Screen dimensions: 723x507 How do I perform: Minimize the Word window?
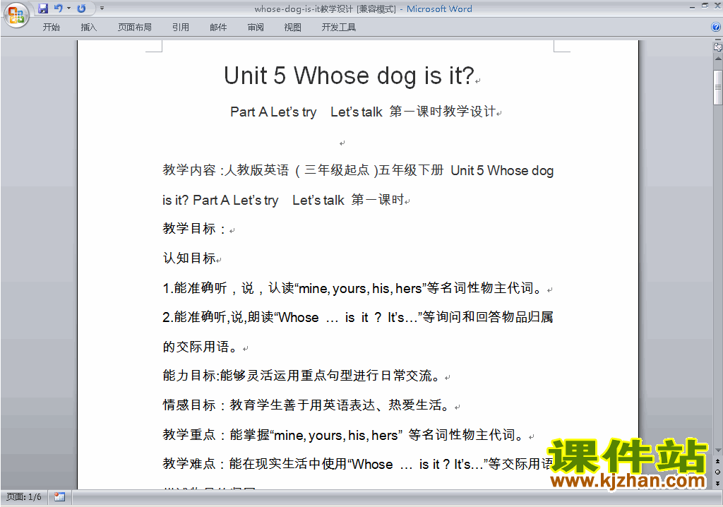click(x=692, y=6)
